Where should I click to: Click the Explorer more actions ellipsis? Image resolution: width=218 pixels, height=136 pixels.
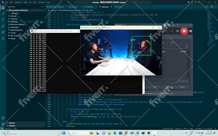pyautogui.click(x=42, y=7)
